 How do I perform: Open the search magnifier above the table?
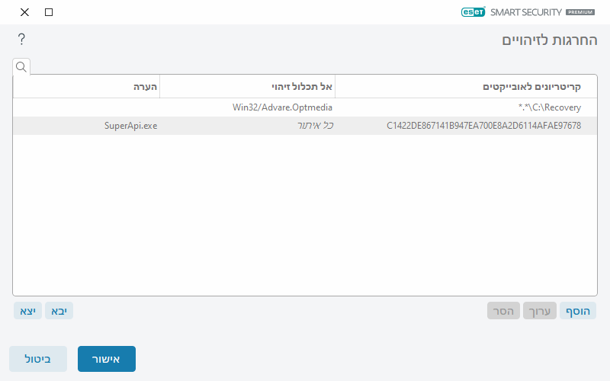click(x=21, y=67)
